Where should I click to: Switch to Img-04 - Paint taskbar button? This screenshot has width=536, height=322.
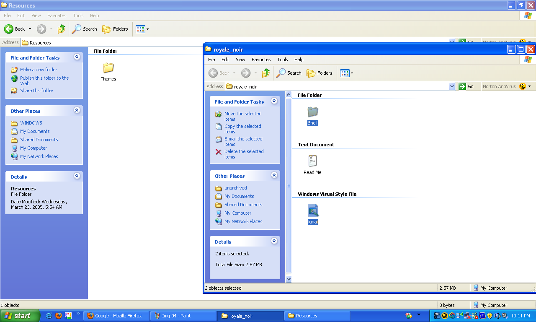pos(183,316)
